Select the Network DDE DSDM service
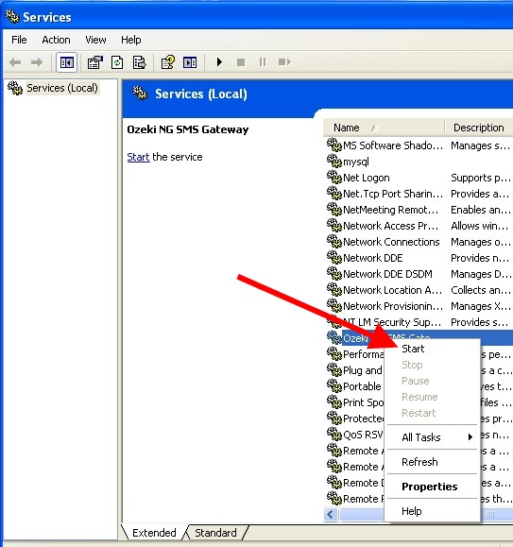 tap(419, 274)
